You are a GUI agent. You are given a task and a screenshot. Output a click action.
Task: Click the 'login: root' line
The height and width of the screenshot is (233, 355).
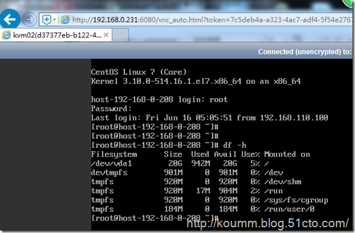coord(159,99)
